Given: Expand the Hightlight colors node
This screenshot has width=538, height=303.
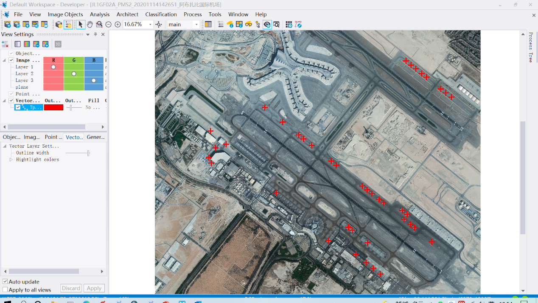Looking at the screenshot, I should click(x=11, y=160).
